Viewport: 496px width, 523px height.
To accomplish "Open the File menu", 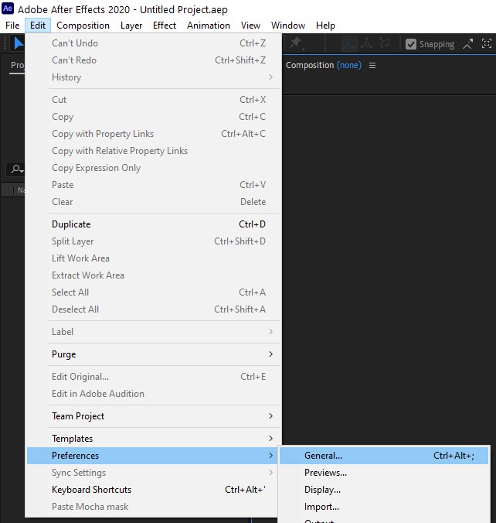I will (x=12, y=26).
